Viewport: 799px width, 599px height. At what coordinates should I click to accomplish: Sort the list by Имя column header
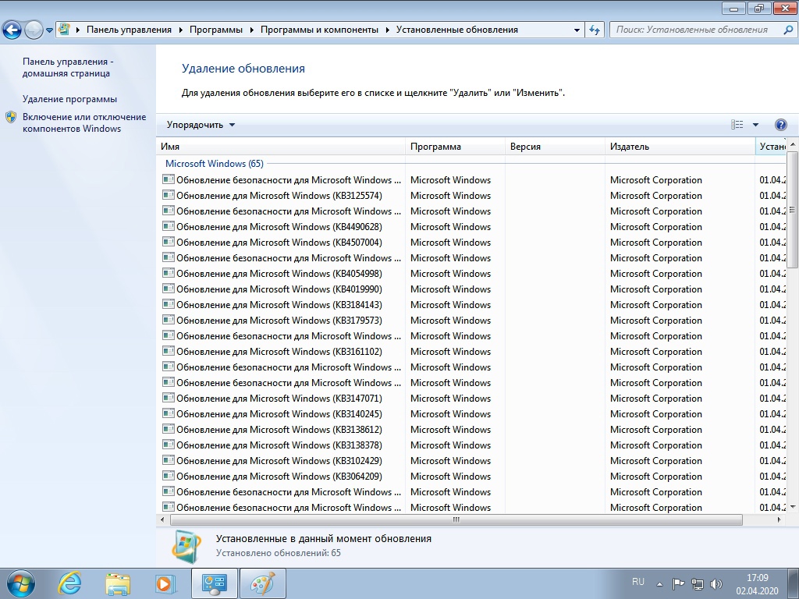(x=281, y=147)
